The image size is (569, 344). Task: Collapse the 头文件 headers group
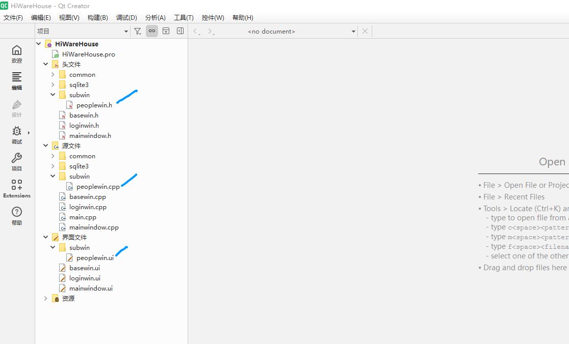(x=46, y=64)
